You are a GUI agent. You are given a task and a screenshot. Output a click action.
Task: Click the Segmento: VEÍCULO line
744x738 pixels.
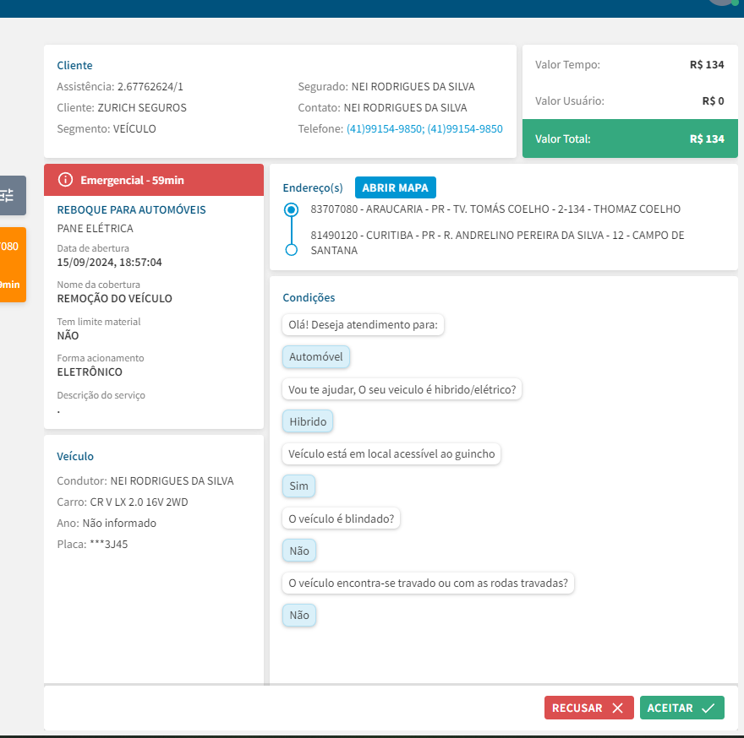click(107, 129)
